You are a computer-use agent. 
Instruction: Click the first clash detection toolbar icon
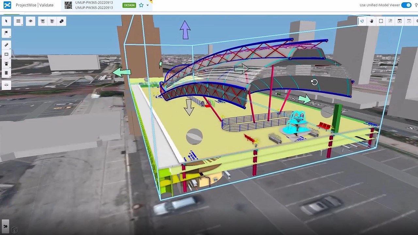coord(43,21)
